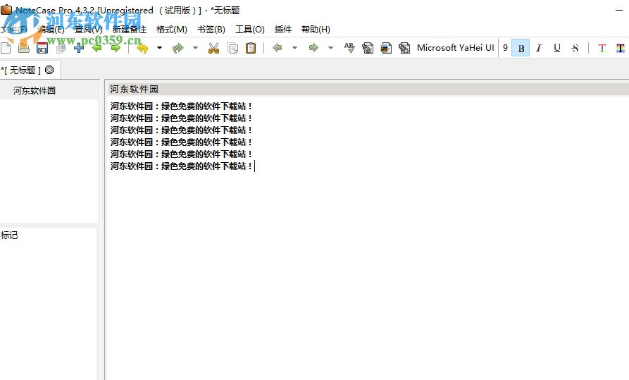Undo the last action with the yellow arrow
The width and height of the screenshot is (629, 380).
coord(142,48)
